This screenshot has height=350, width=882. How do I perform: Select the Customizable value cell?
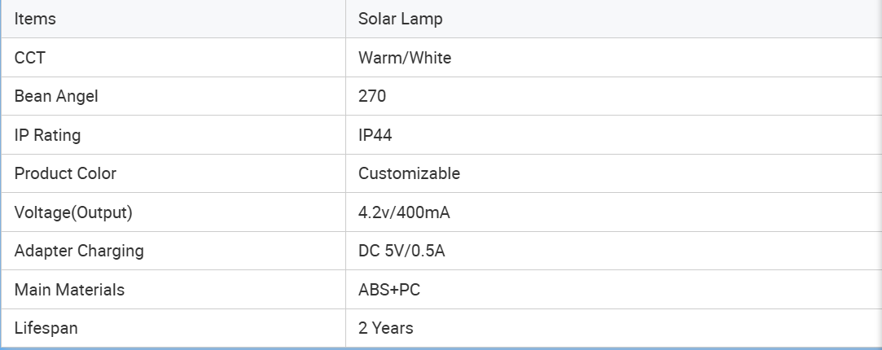tap(614, 173)
